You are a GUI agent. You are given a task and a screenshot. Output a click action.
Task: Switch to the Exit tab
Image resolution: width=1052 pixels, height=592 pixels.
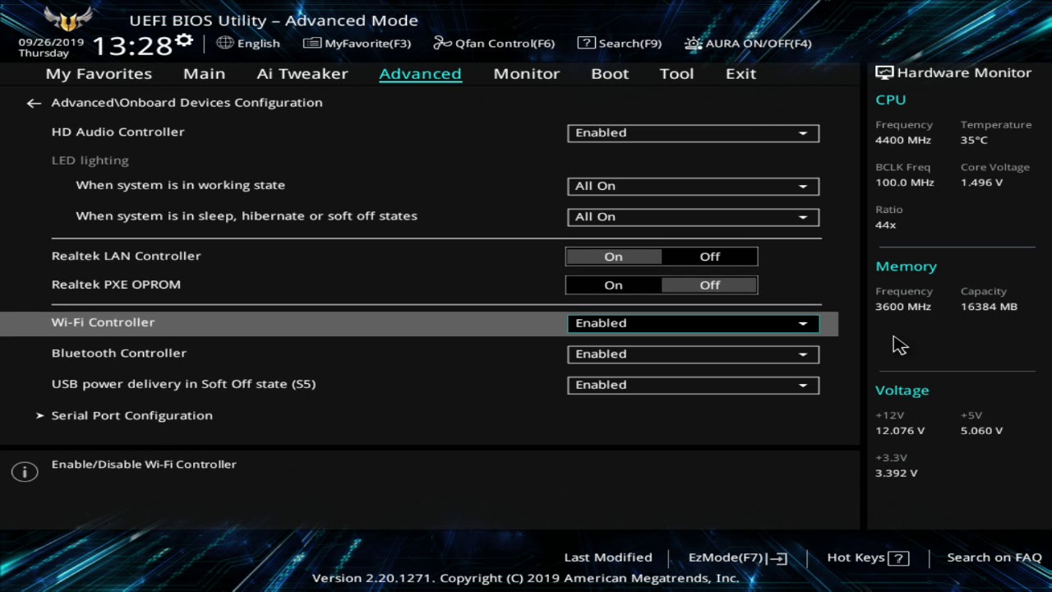click(741, 73)
